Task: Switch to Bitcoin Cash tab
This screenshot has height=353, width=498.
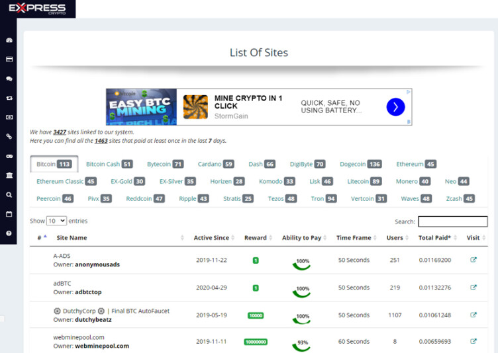Action: pyautogui.click(x=109, y=164)
